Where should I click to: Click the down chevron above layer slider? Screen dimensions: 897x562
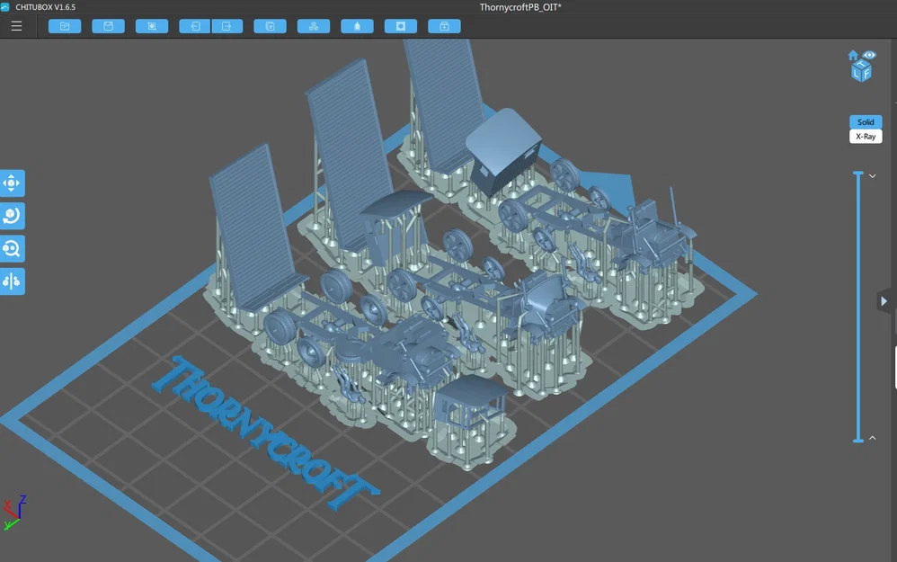[x=873, y=175]
